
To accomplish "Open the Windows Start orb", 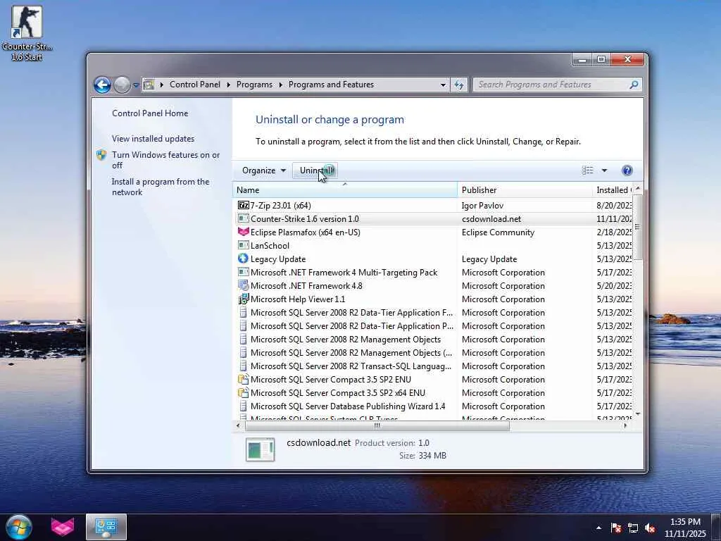I will [x=19, y=527].
